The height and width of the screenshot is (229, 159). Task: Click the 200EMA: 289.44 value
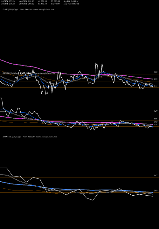point(27,4)
